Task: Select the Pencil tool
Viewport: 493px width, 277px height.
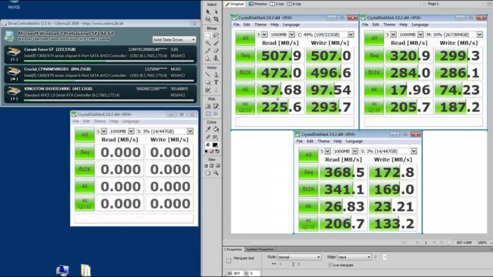Action: [208, 50]
